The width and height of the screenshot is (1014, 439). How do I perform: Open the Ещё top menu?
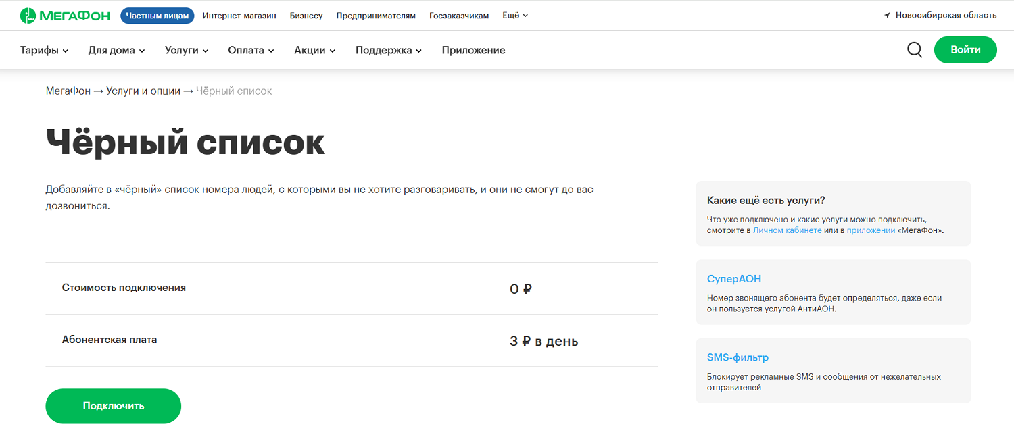click(515, 16)
